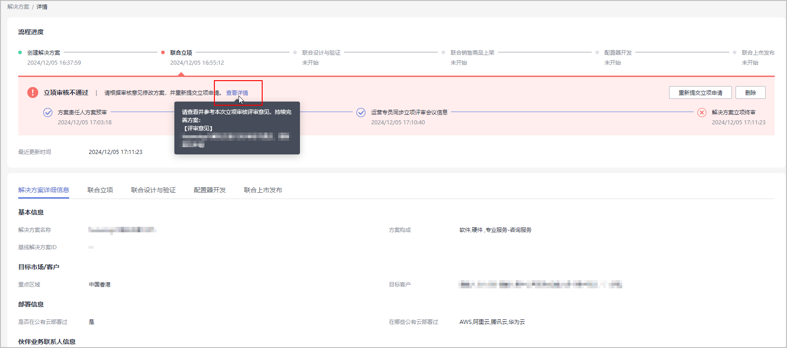Screen dimensions: 787x348
Task: Click the 软件,硬件,专业服务-咨询服务 value
Action: pos(496,230)
